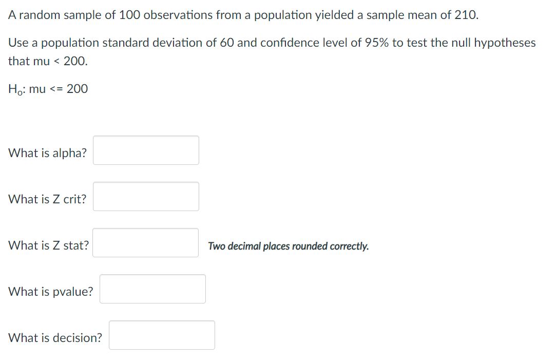Click the 'What is alpha?' label
This screenshot has height=361, width=556.
pyautogui.click(x=47, y=153)
